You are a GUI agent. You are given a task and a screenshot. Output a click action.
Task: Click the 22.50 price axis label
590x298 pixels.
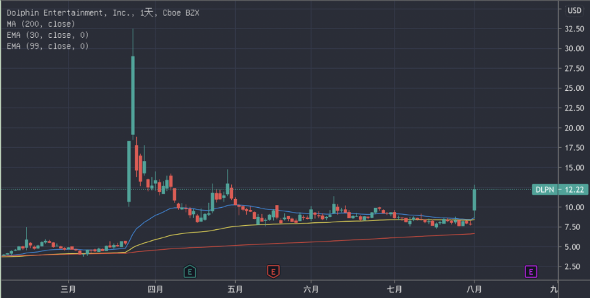[574, 108]
